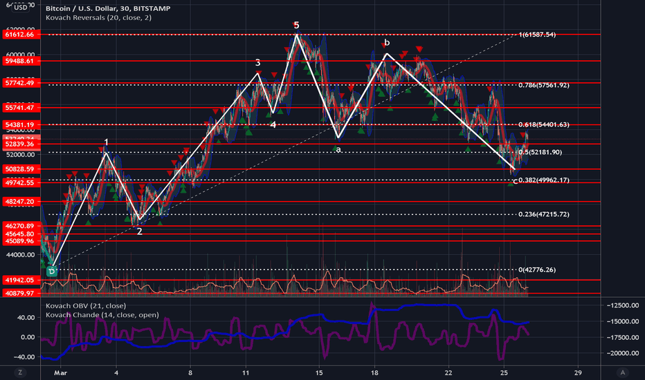Click the 22 date tick on the time axis

[x=448, y=372]
